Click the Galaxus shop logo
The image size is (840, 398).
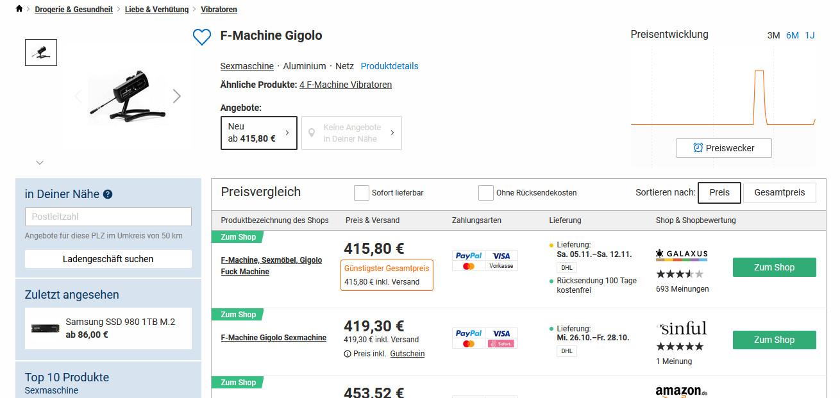(x=682, y=254)
